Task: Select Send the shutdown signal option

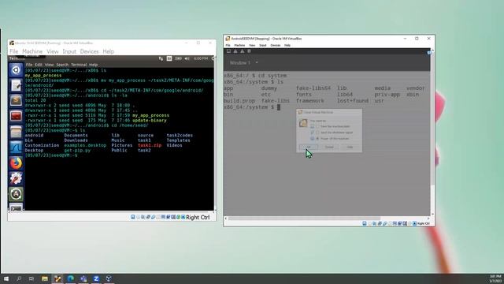Action: point(334,133)
